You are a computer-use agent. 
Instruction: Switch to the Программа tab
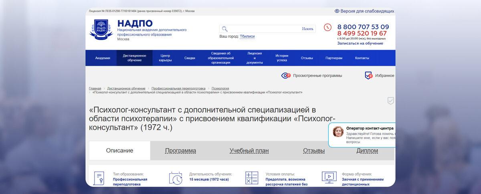180,151
